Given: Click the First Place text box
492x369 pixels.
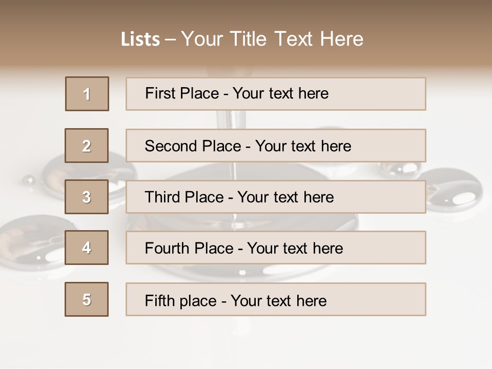Looking at the screenshot, I should tap(276, 94).
